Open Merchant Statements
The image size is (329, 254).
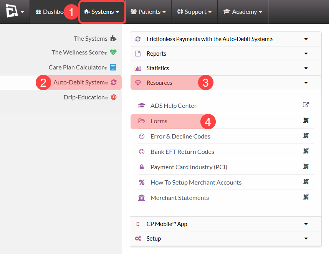click(x=180, y=198)
